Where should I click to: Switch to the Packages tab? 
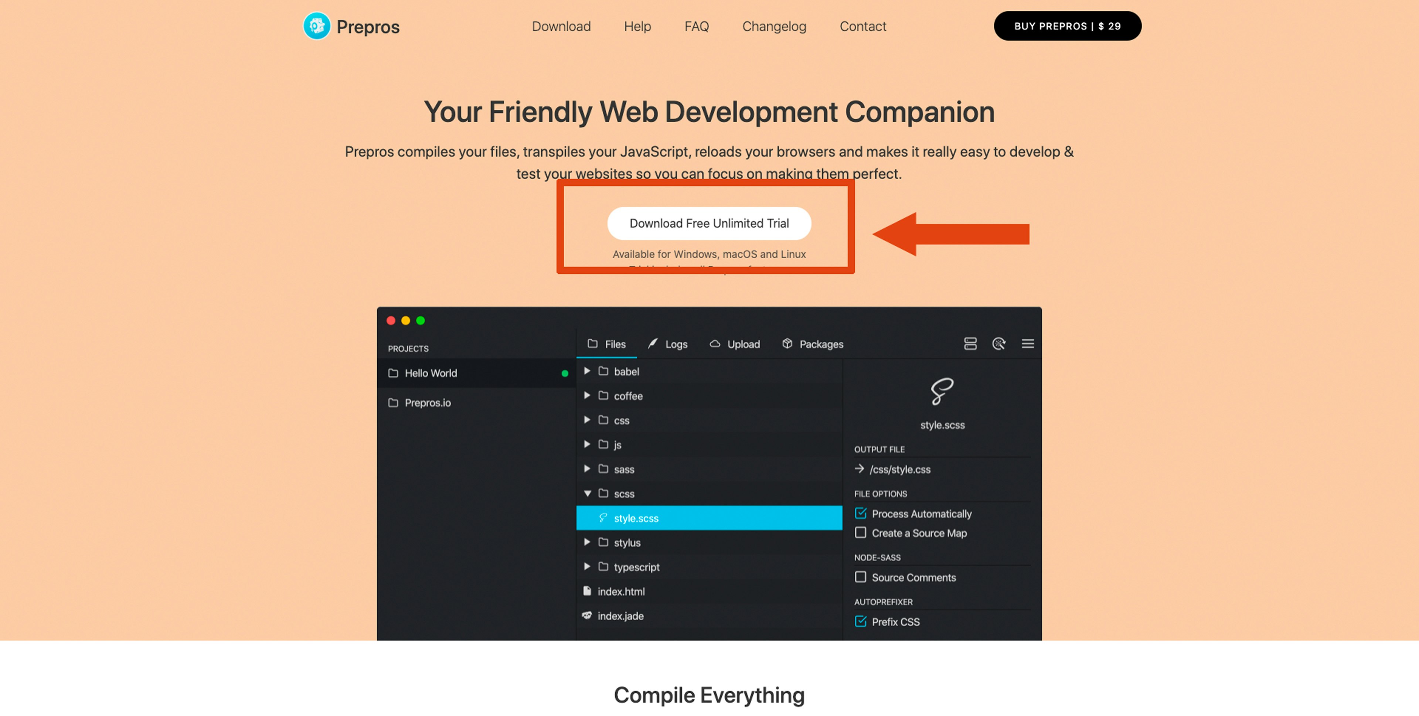pyautogui.click(x=813, y=344)
